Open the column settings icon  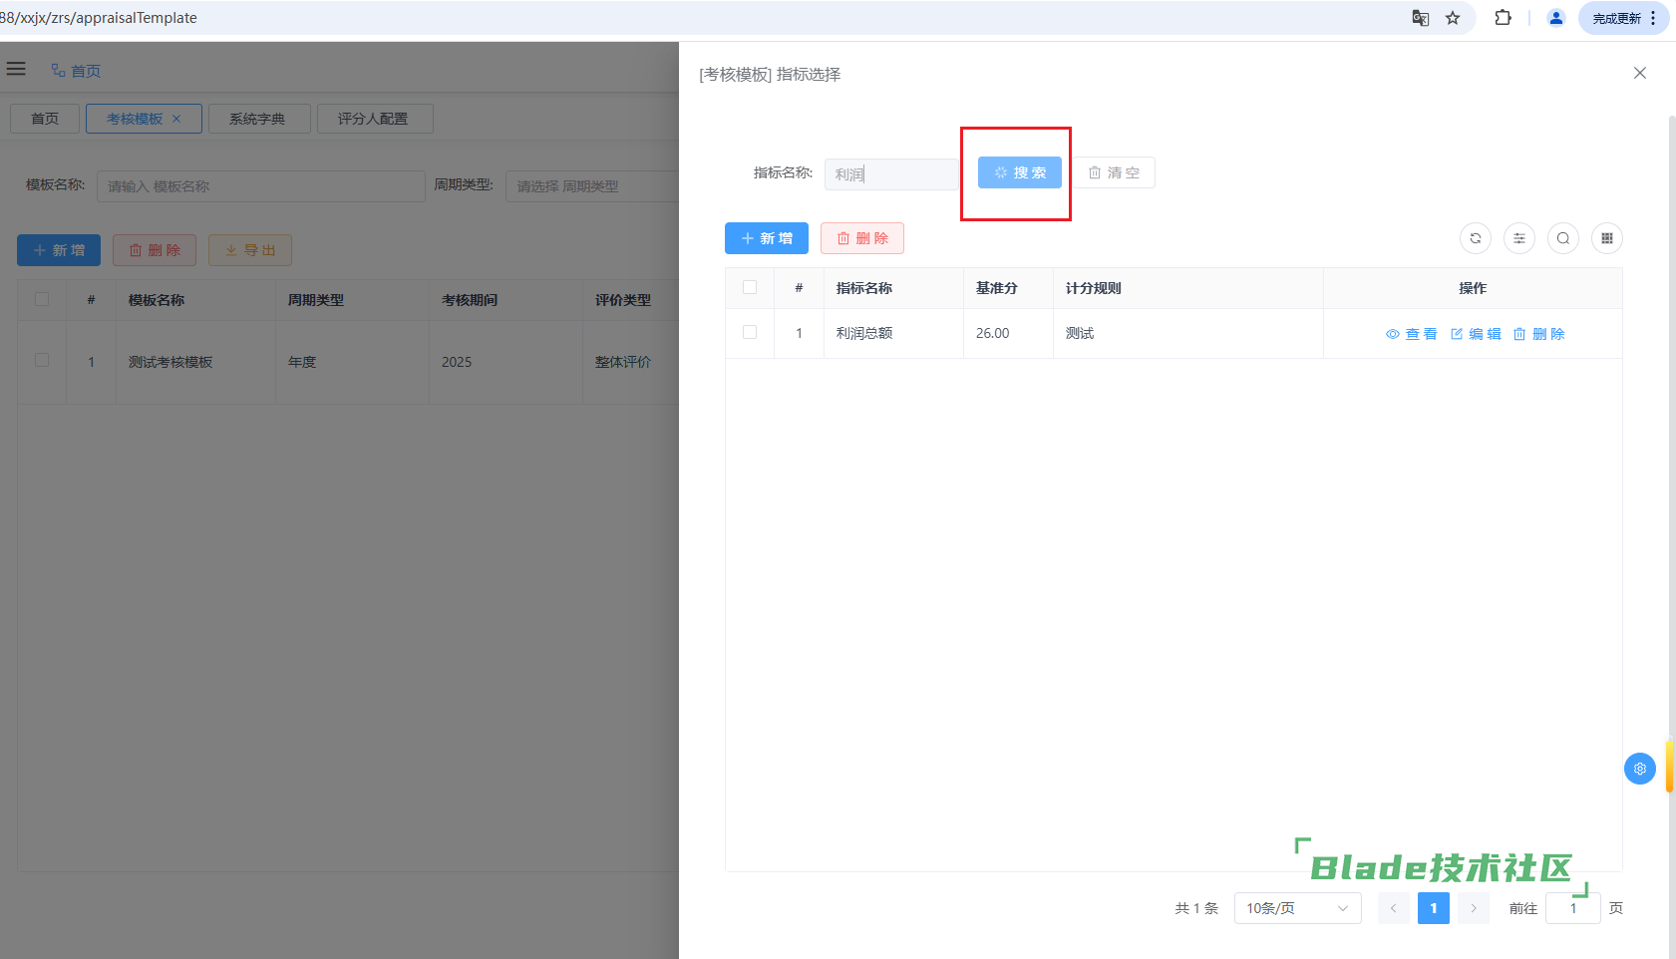click(x=1519, y=238)
